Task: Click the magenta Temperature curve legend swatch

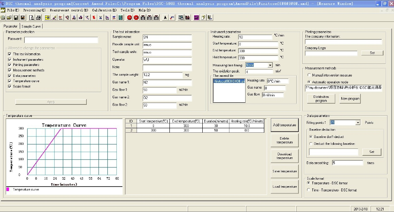Action: [8, 189]
